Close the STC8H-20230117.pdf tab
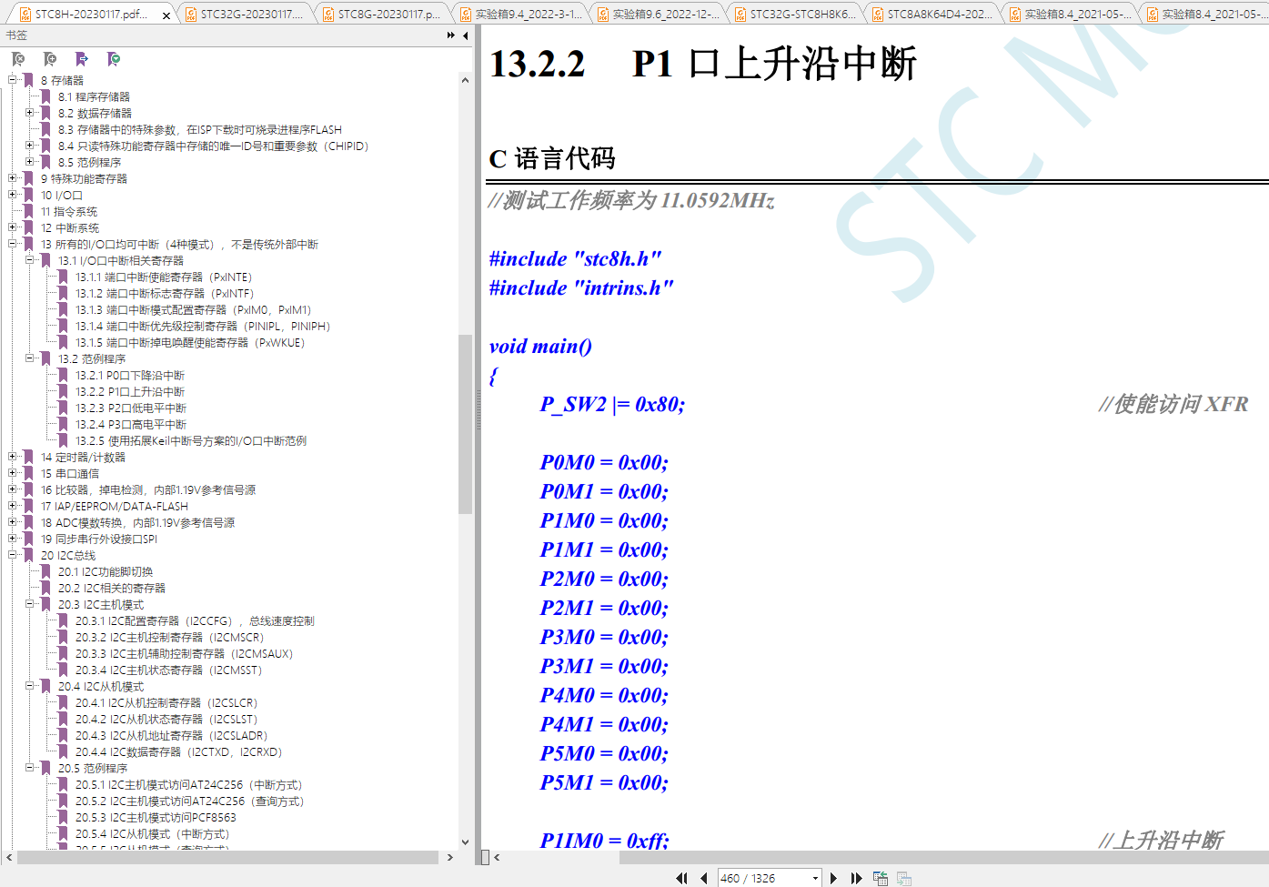This screenshot has width=1269, height=887. point(166,15)
